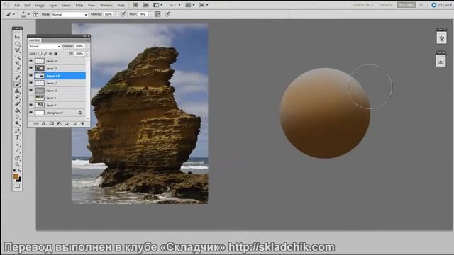The height and width of the screenshot is (255, 454).
Task: Switch to the Painting workspace
Action: point(406,5)
